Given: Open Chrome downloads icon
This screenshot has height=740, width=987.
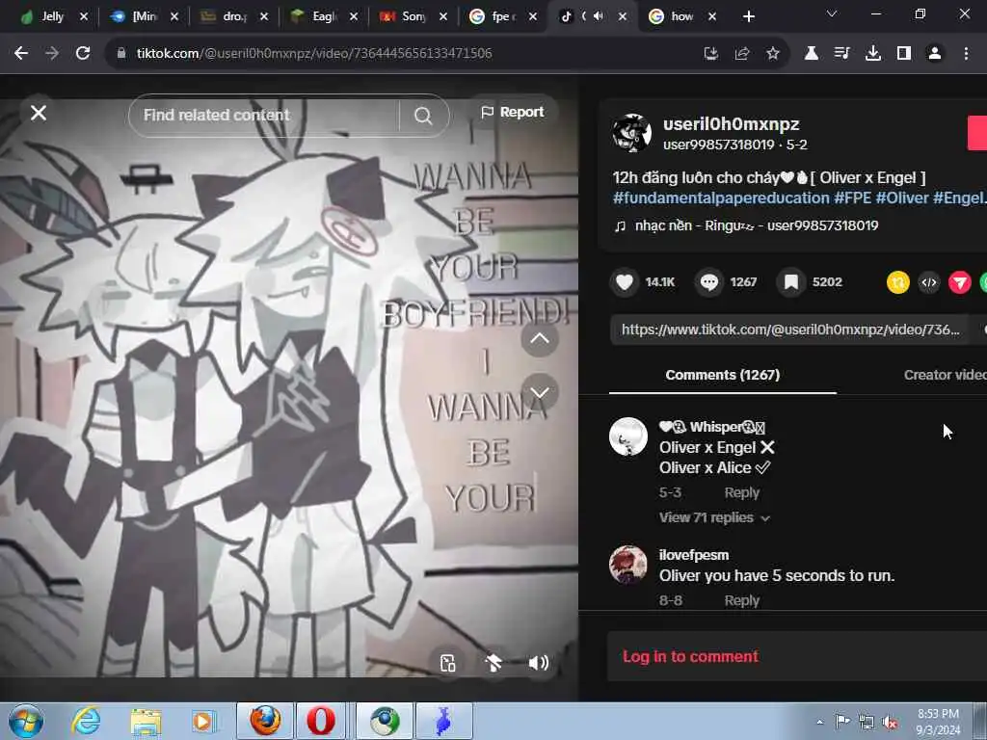Looking at the screenshot, I should (873, 54).
